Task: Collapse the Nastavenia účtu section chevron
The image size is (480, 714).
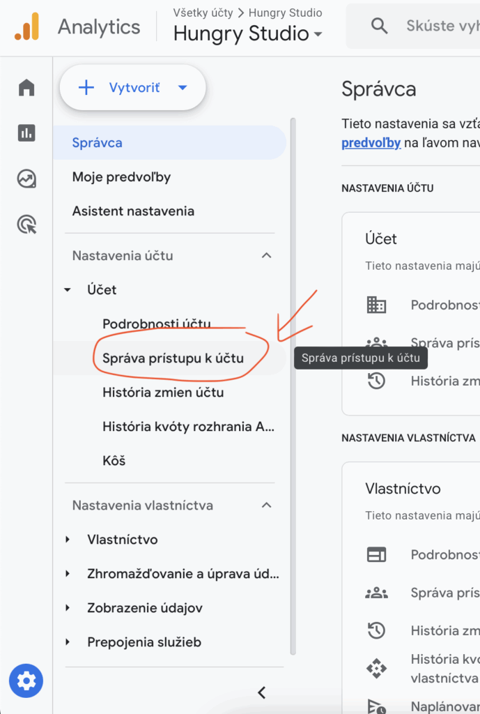Action: pos(266,256)
